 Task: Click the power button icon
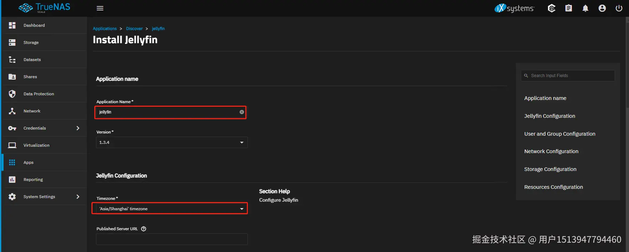(619, 8)
